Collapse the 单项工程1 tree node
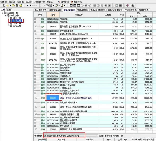The height and width of the screenshot is (141, 156). pos(6,15)
